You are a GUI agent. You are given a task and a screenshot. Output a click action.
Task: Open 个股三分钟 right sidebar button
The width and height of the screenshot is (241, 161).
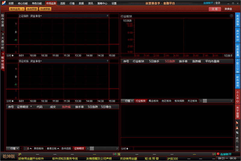pyautogui.click(x=237, y=66)
